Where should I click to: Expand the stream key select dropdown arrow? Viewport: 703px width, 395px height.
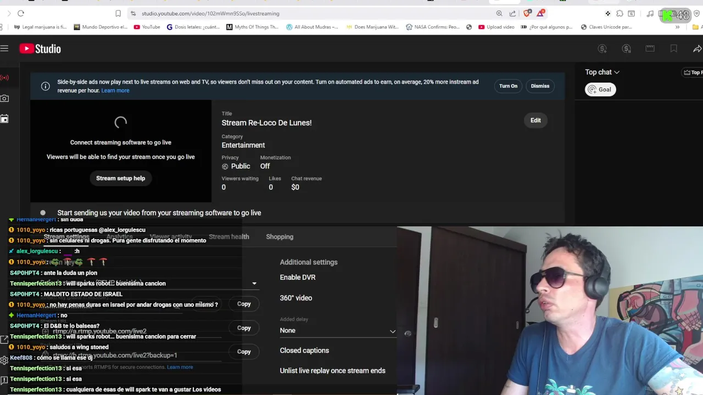(254, 284)
